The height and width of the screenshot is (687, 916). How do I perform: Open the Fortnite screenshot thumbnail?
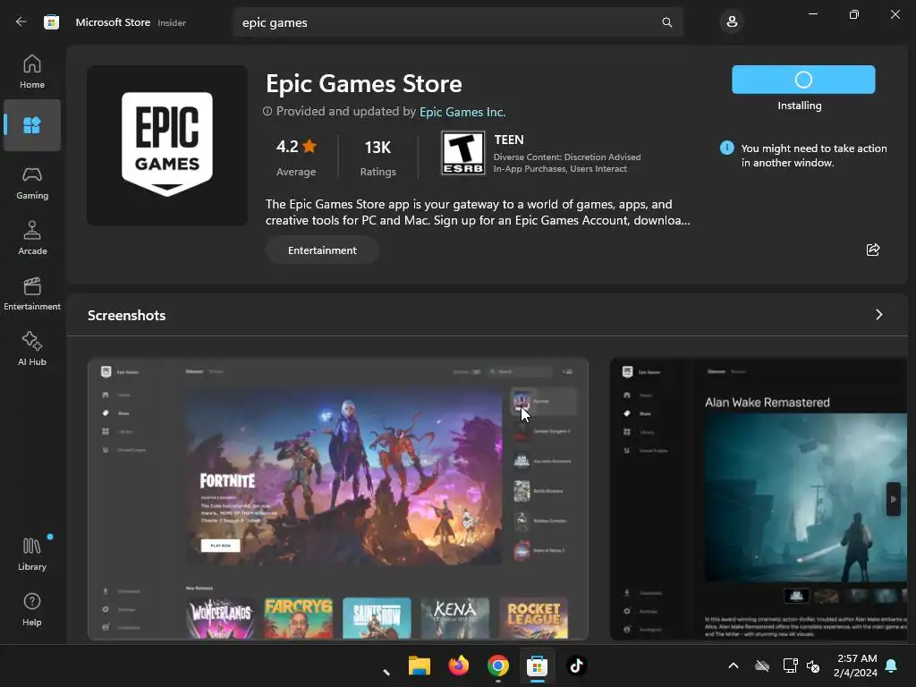[337, 499]
